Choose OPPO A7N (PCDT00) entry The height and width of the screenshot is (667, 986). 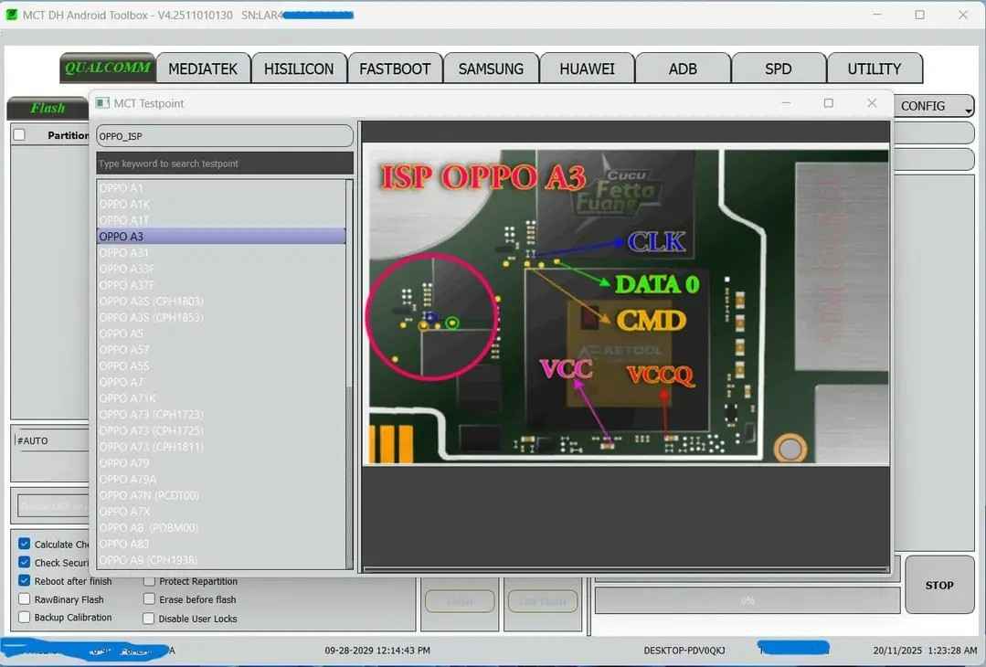pyautogui.click(x=221, y=495)
